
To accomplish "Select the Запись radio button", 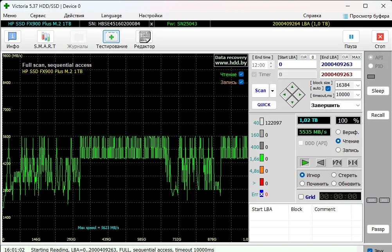I will (338, 150).
